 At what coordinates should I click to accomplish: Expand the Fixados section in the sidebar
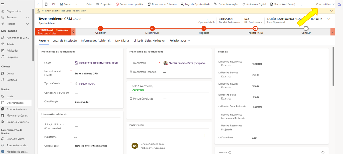[27, 24]
